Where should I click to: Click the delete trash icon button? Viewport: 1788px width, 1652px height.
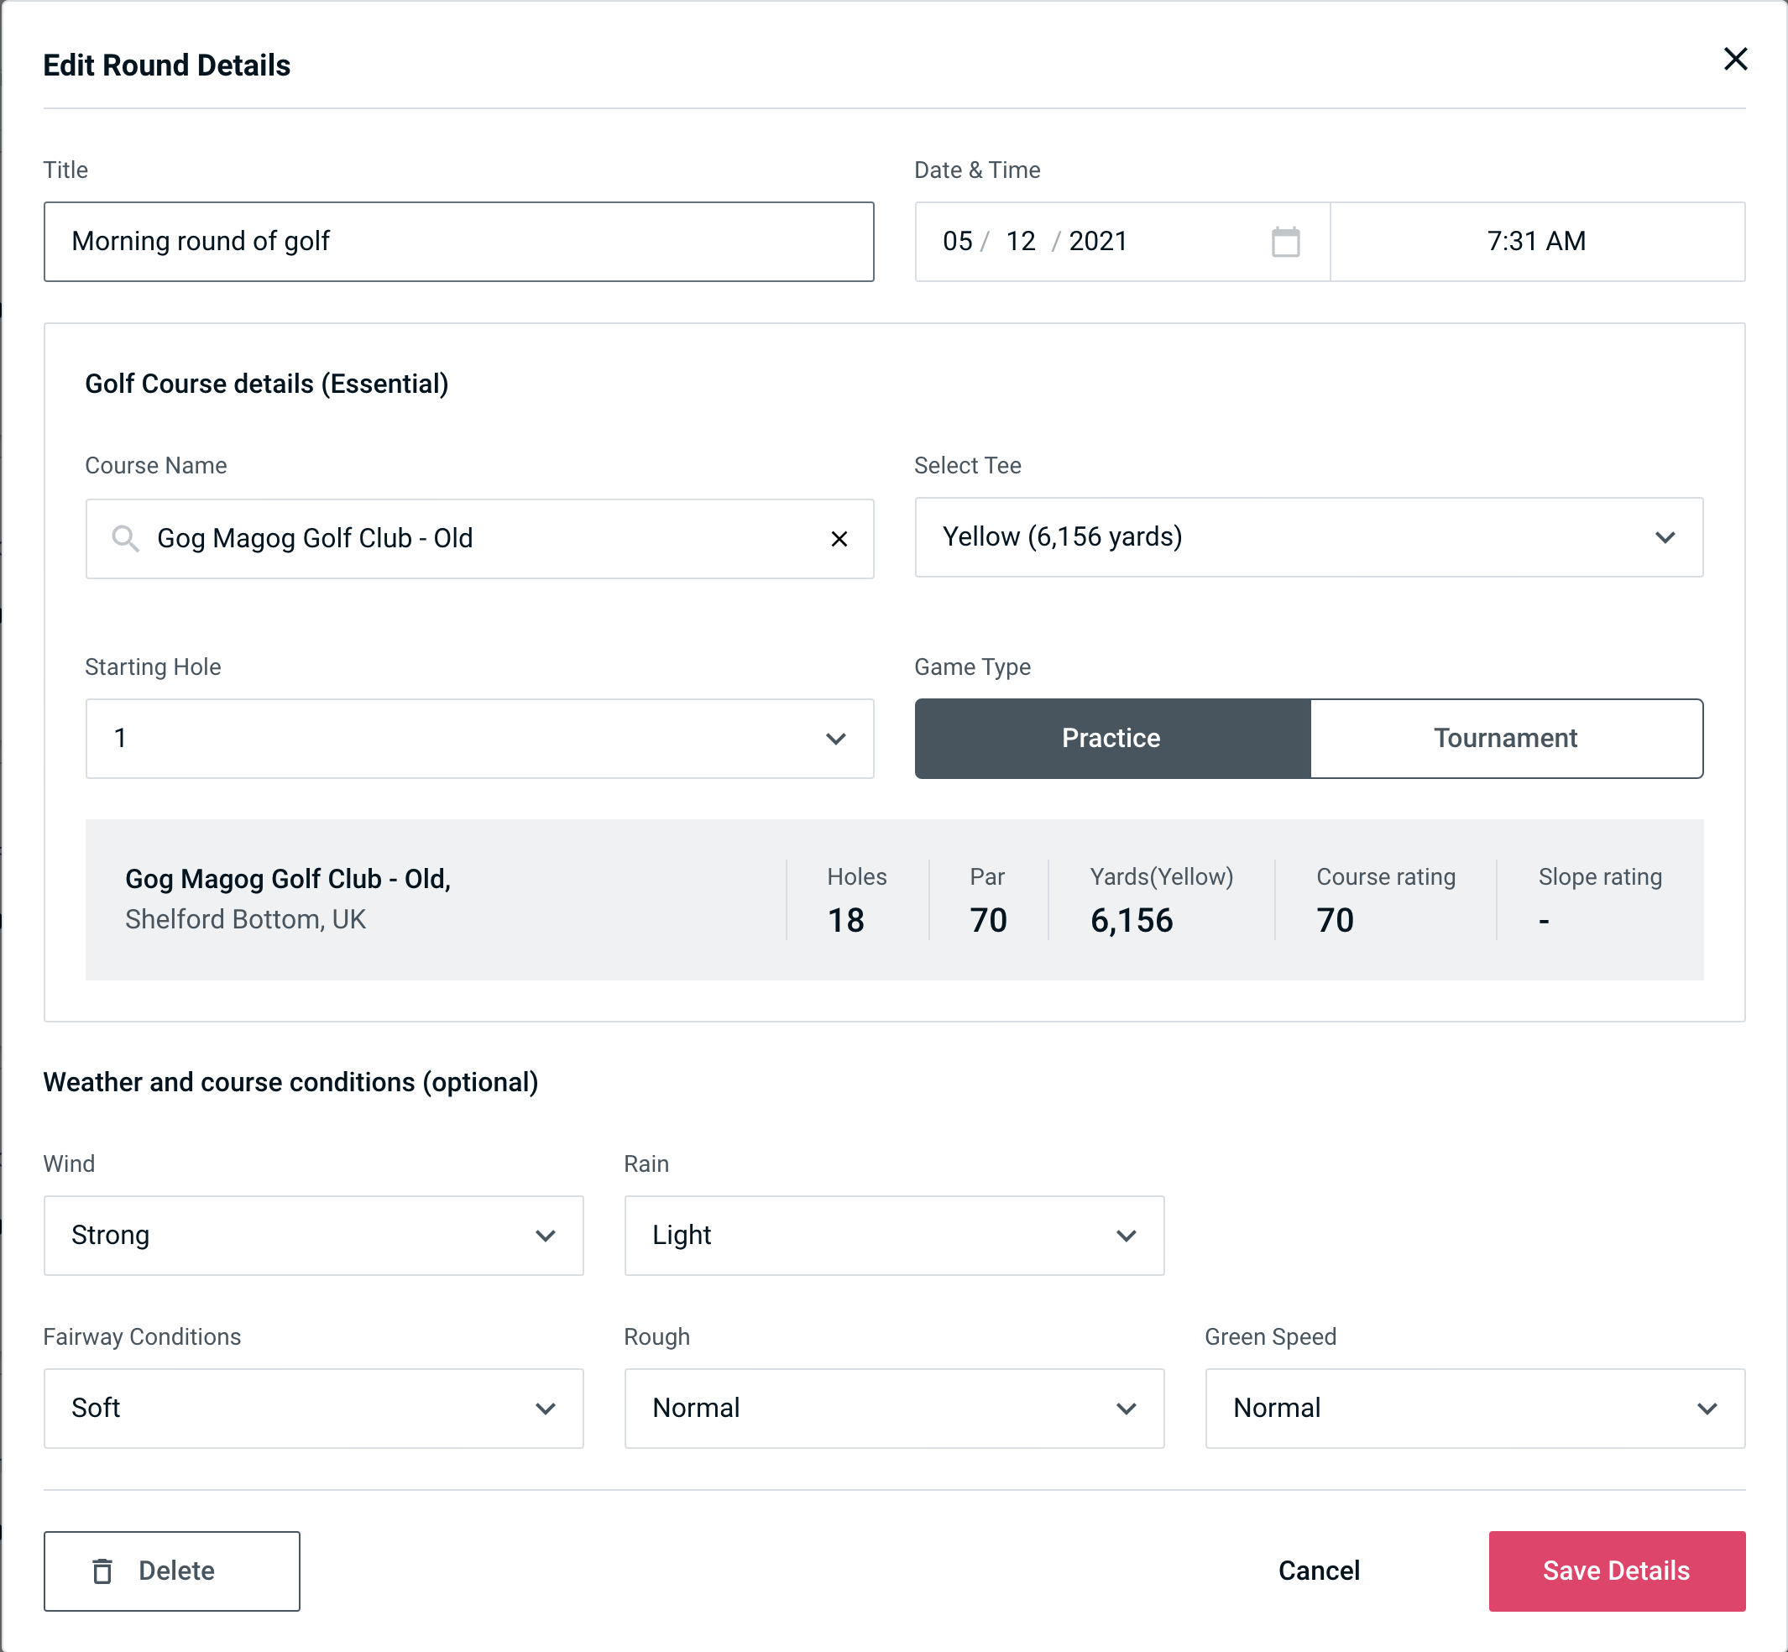[106, 1571]
